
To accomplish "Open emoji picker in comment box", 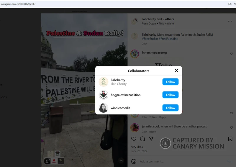I will pyautogui.click(x=134, y=161).
